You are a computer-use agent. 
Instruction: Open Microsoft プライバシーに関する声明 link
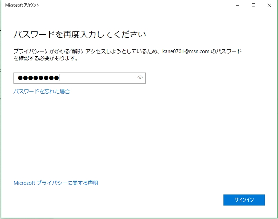coord(56,183)
